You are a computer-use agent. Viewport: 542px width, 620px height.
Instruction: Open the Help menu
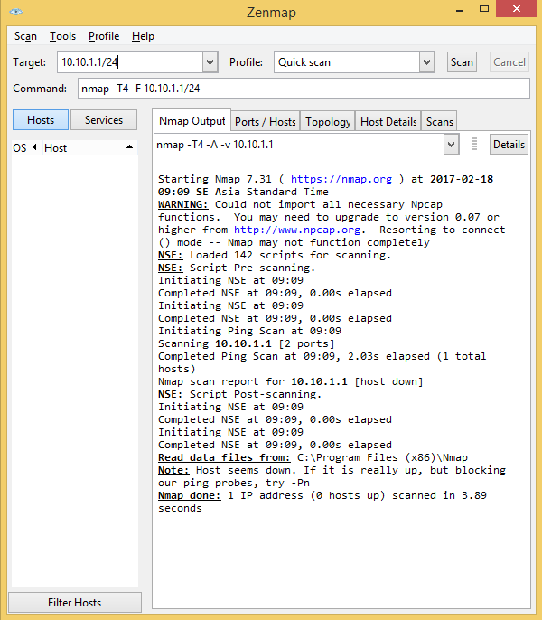click(143, 36)
